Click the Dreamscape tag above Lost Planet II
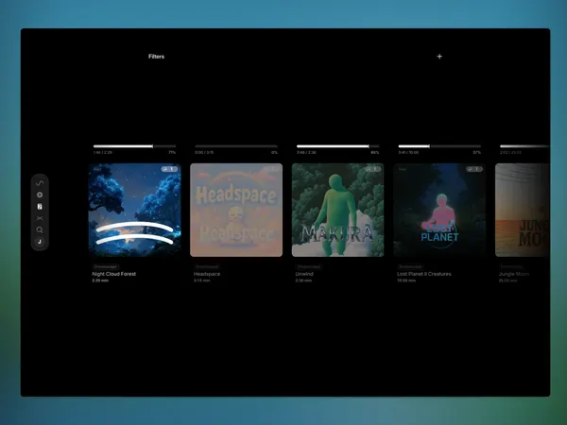Screen dimensions: 567x425 tap(410, 266)
